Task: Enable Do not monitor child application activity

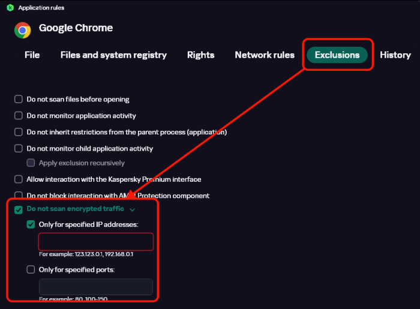Action: click(19, 148)
